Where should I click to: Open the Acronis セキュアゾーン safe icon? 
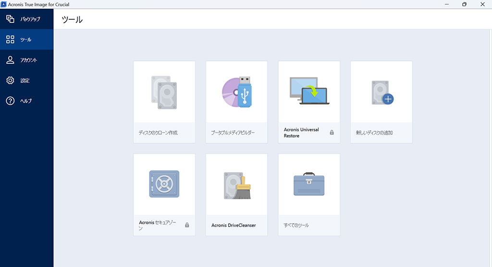pyautogui.click(x=164, y=184)
